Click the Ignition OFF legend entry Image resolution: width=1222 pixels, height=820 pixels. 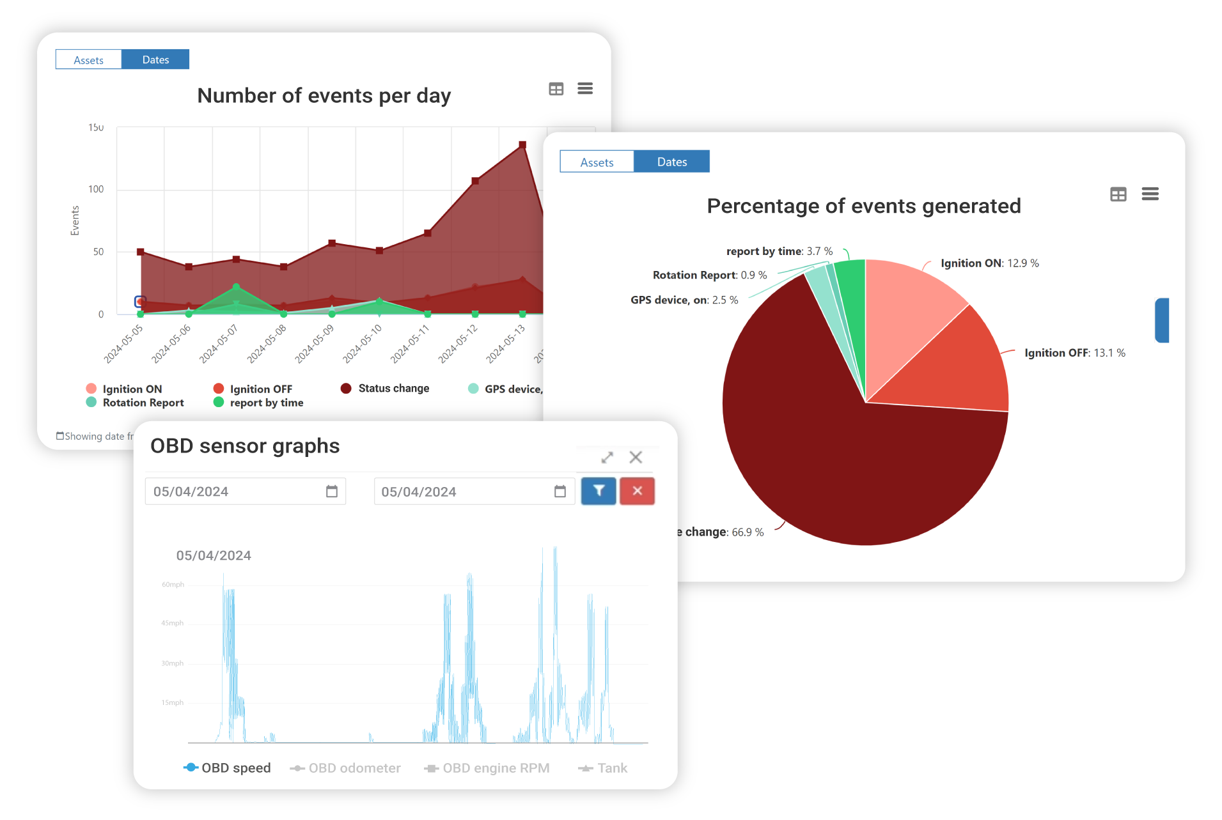(253, 389)
